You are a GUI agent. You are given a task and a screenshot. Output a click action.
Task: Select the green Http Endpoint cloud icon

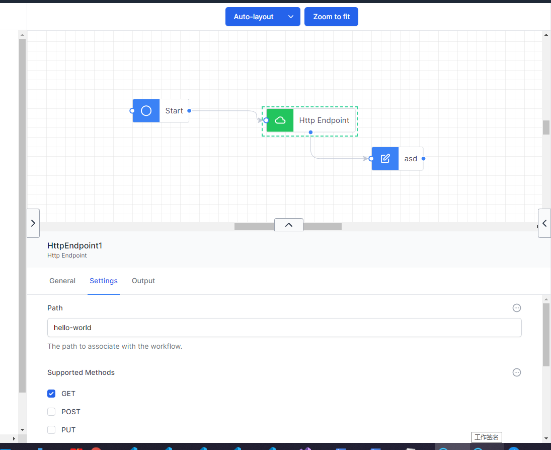[x=280, y=120]
